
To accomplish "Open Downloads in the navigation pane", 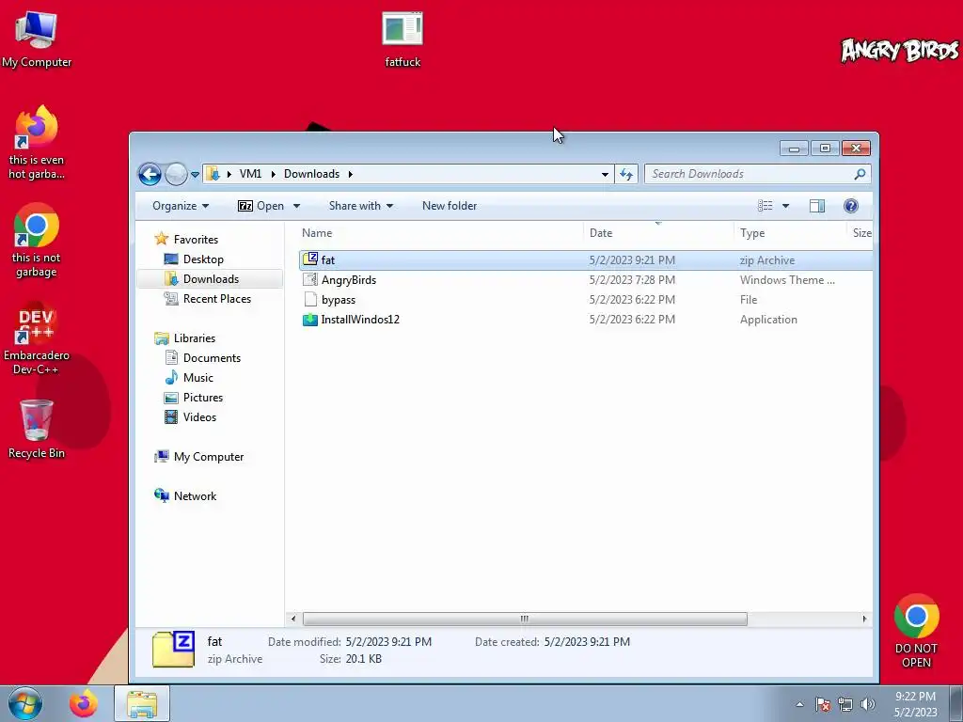I will tap(211, 278).
